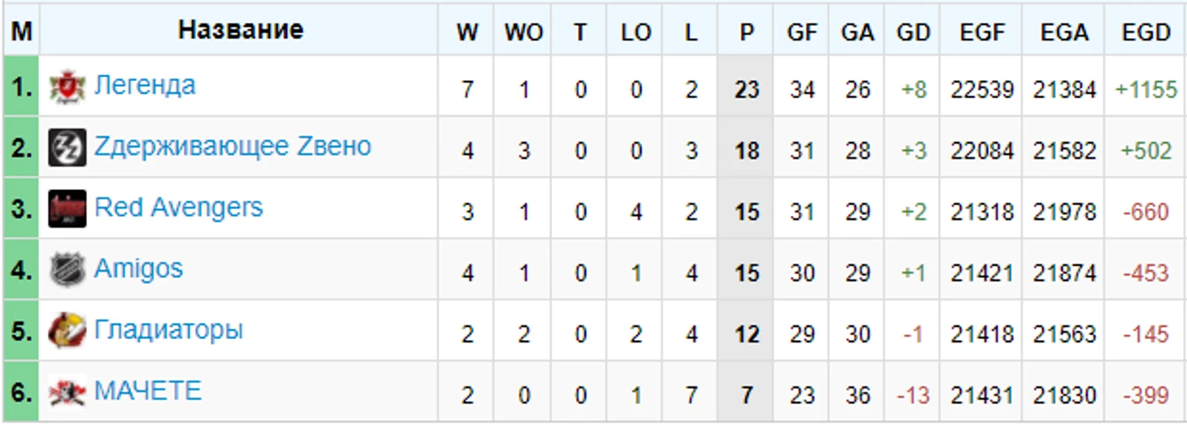1187x426 pixels.
Task: Click the МАЧЕТЕ team logo icon
Action: (67, 393)
